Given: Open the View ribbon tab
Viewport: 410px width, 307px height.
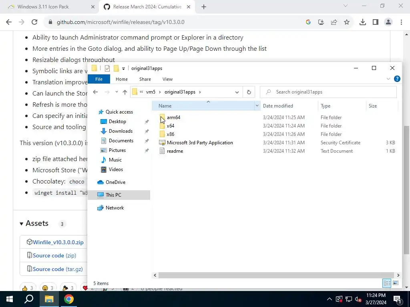Looking at the screenshot, I should (167, 79).
